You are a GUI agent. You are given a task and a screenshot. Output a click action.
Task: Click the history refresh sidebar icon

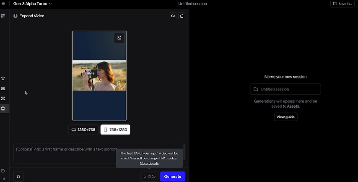click(3, 171)
